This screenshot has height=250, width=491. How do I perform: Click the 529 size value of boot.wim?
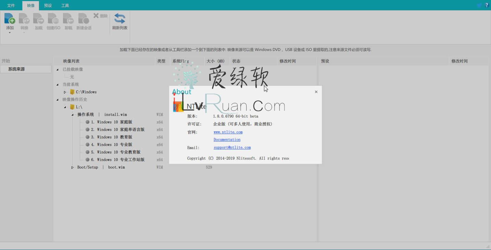[x=209, y=167]
